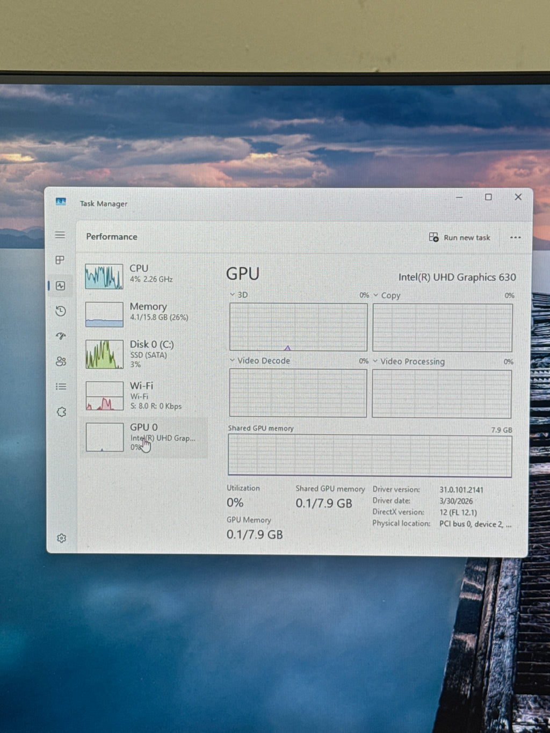Open the Users page icon
The height and width of the screenshot is (733, 550).
[61, 361]
